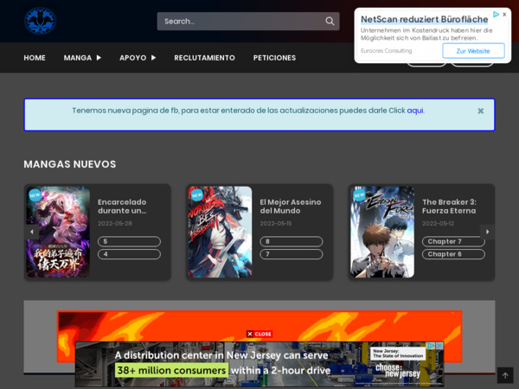The width and height of the screenshot is (519, 389).
Task: Slide Mangas Nuevos carousel right
Action: 487,232
